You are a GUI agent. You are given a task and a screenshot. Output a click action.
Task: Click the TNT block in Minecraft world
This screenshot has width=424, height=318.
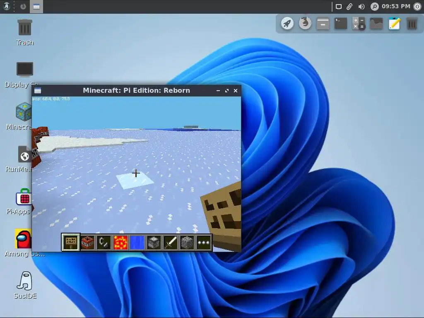tap(39, 146)
